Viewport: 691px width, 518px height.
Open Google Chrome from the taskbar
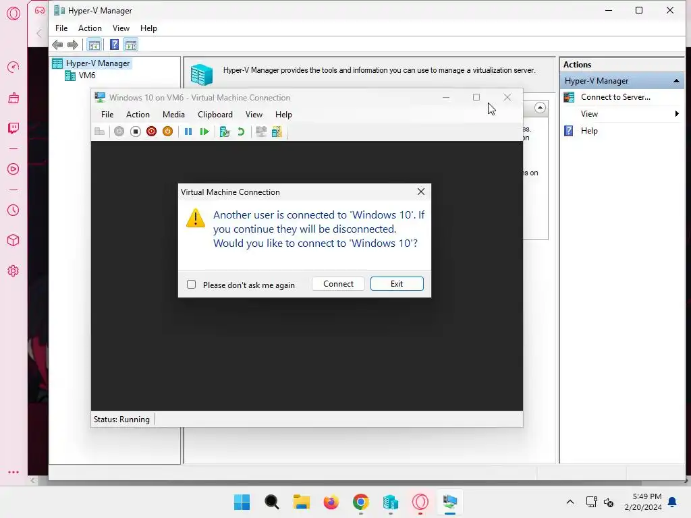point(361,502)
